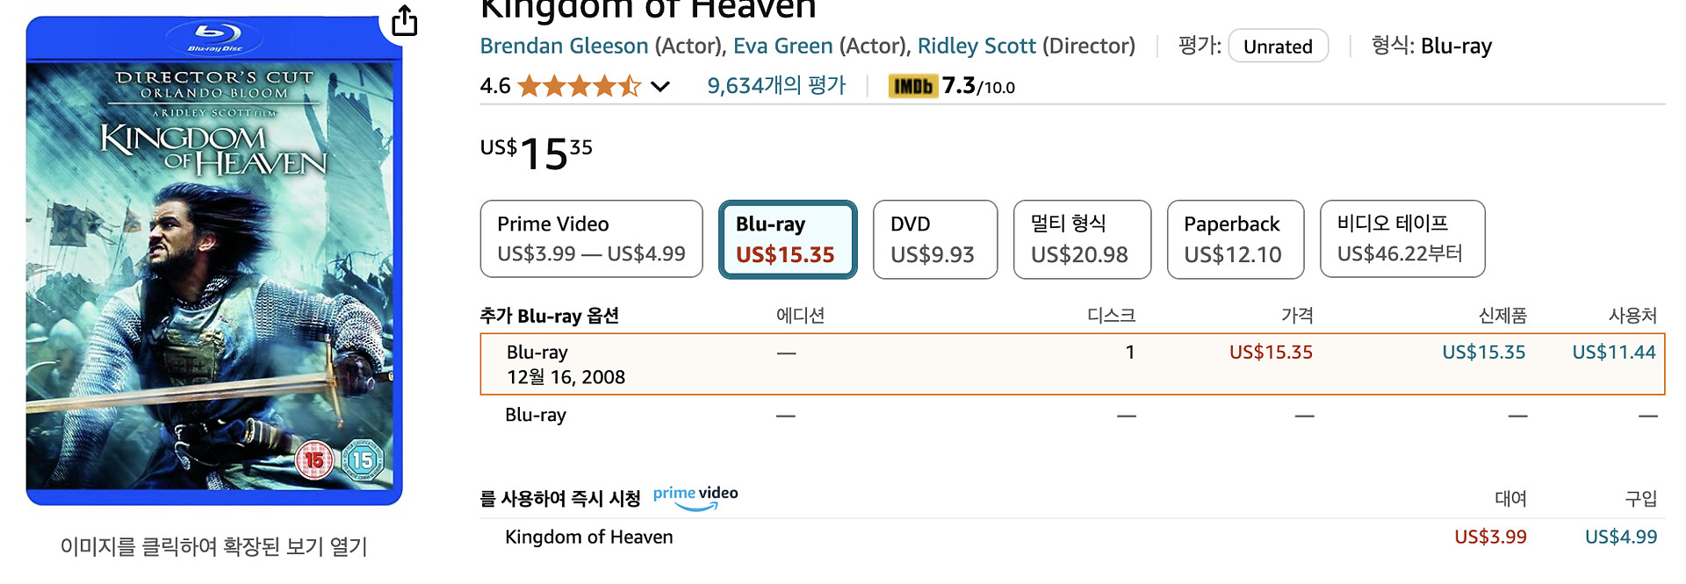Viewport: 1686px width, 584px height.
Task: Open Brendan Gleeson's actor link
Action: (x=564, y=46)
